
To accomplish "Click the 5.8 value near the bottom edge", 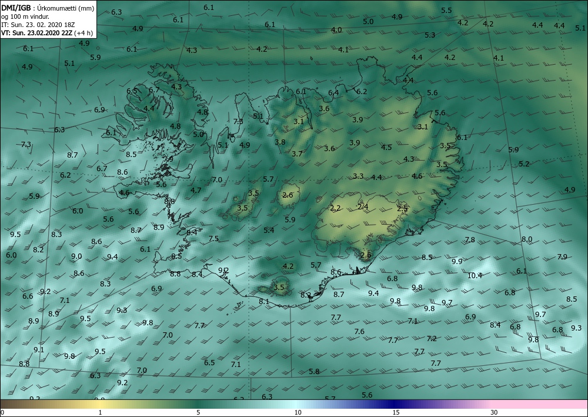I will click(x=314, y=371).
